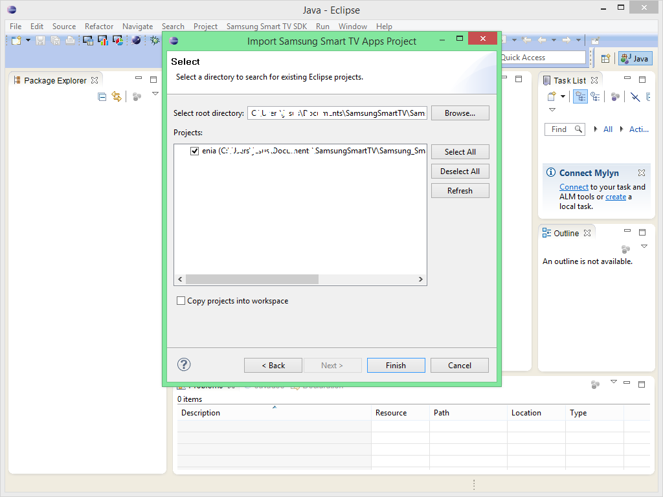Image resolution: width=663 pixels, height=497 pixels.
Task: Click the Forward navigation arrow in main toolbar
Action: (x=567, y=40)
